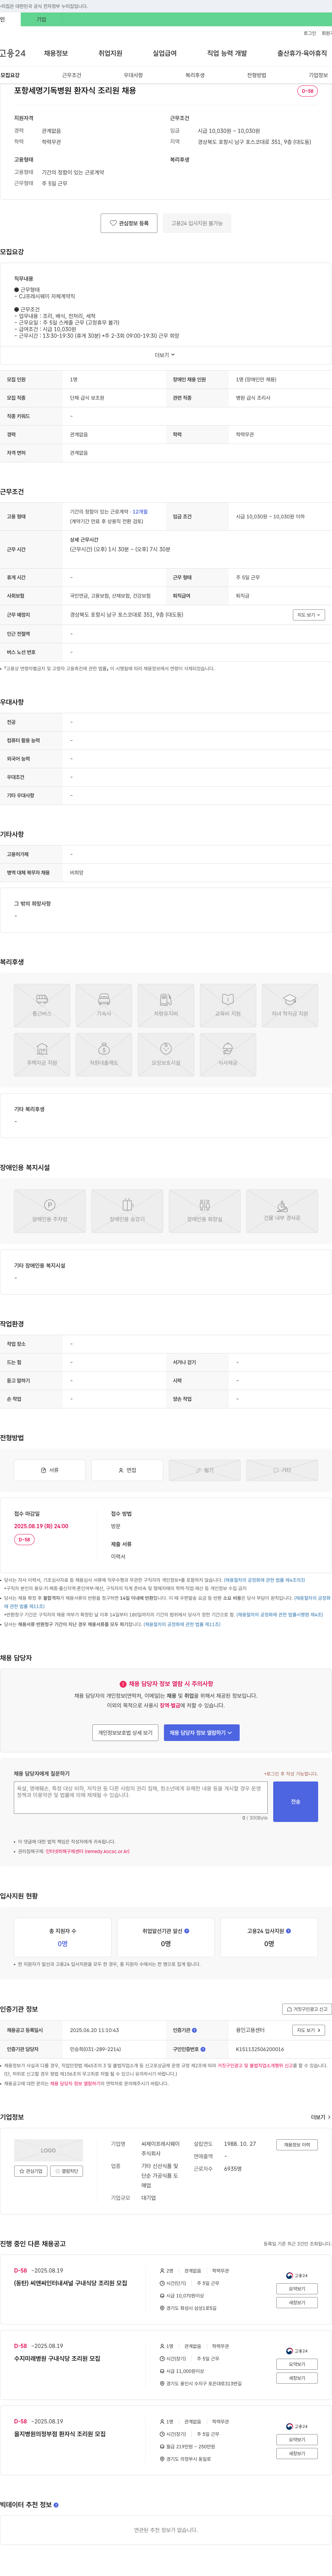Click the 기타 screening method icon
The height and width of the screenshot is (2576, 332).
tap(282, 1470)
